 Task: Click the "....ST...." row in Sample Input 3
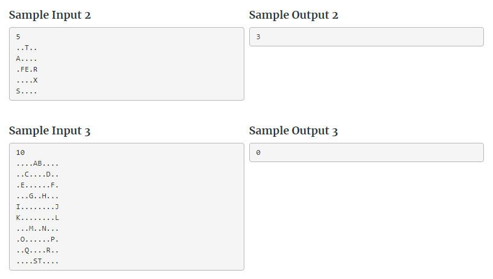(37, 261)
